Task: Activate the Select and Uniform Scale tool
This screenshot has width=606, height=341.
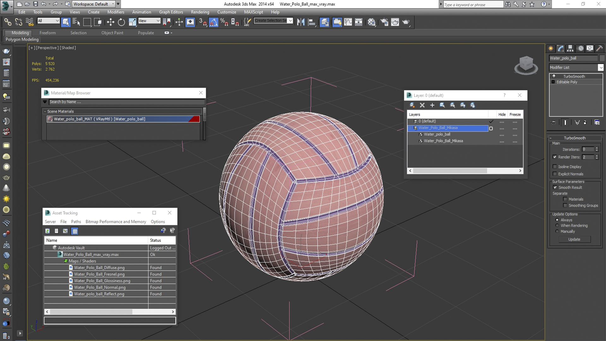Action: [x=132, y=22]
